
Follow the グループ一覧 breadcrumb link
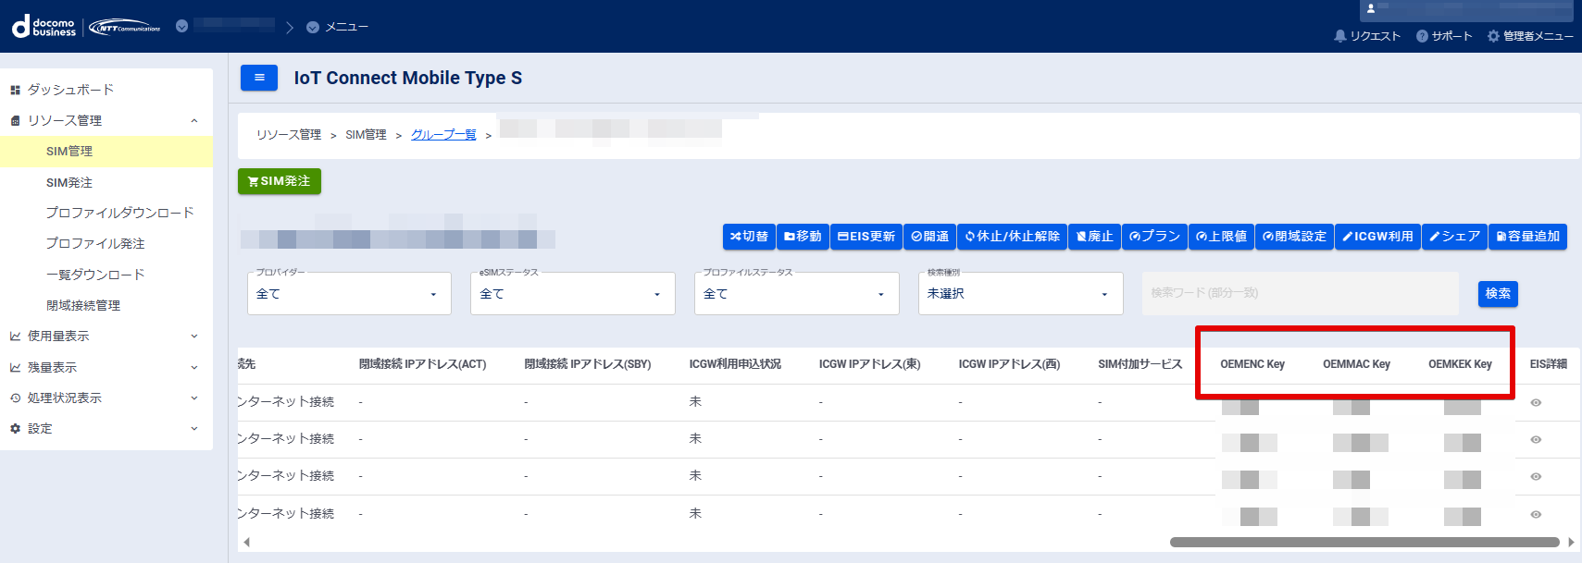click(x=443, y=135)
